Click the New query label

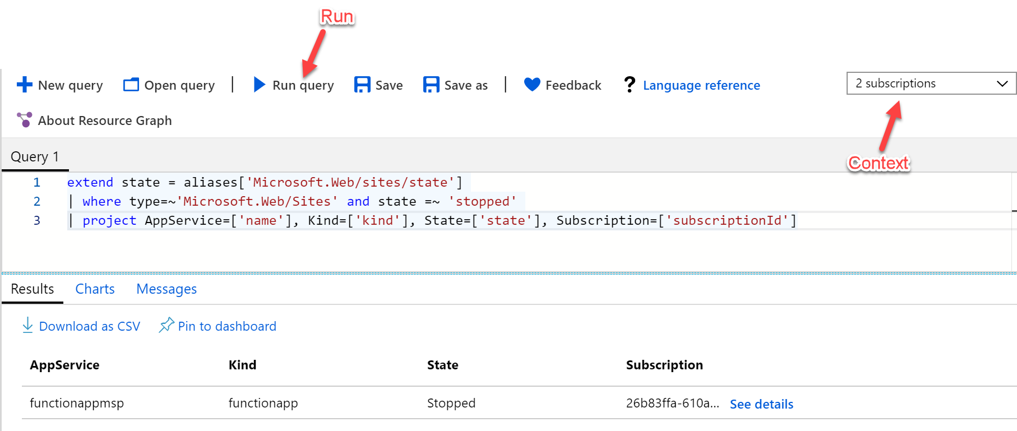click(71, 85)
